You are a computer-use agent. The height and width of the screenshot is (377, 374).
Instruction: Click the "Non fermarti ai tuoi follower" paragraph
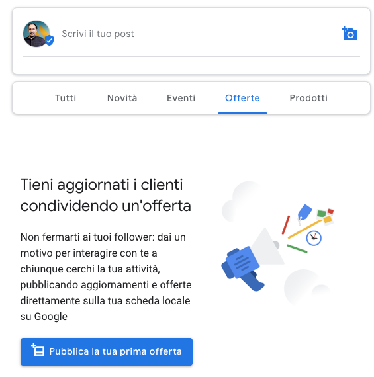click(106, 276)
